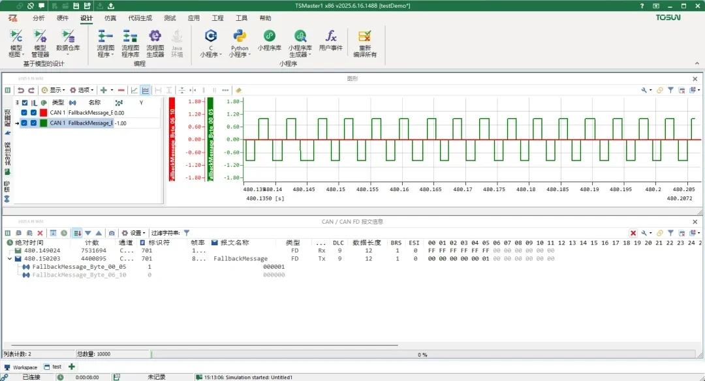Toggle the header select-all checkbox in signal list
The image size is (705, 381).
click(25, 102)
